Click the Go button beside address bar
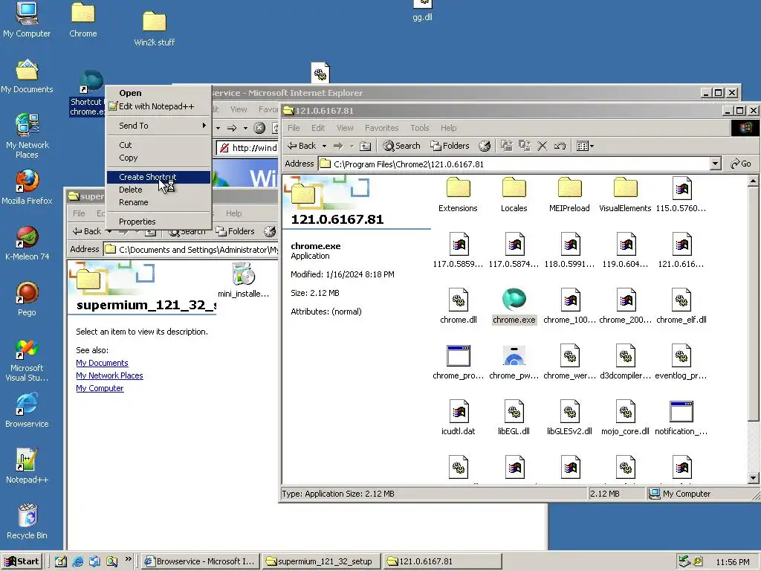761x571 pixels. [741, 164]
